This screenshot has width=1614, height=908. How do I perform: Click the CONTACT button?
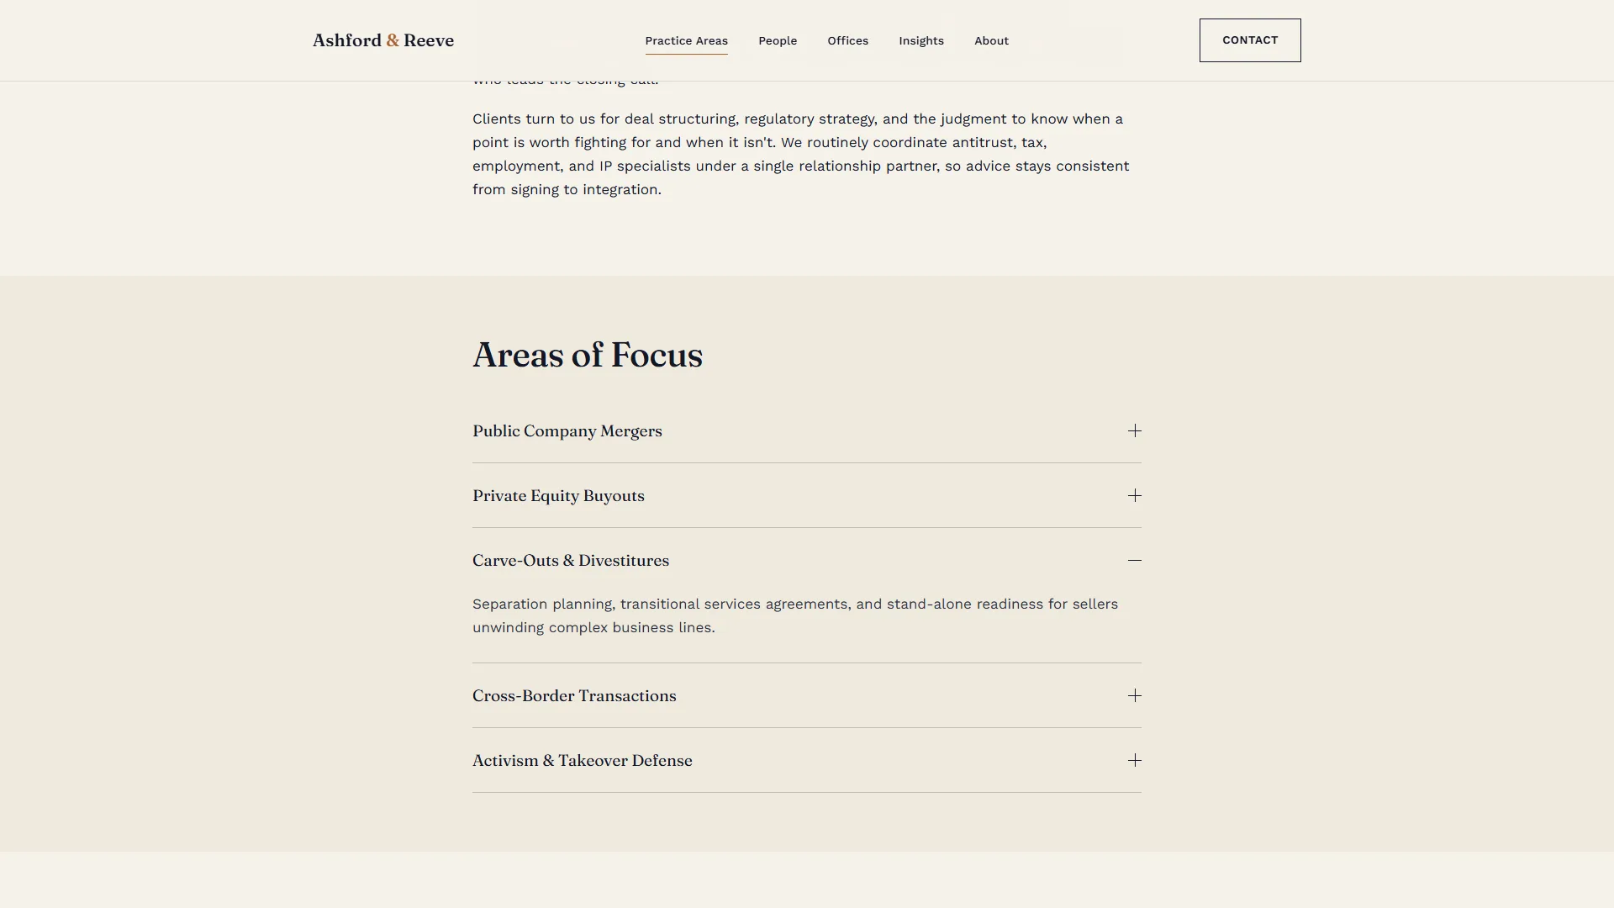point(1250,40)
